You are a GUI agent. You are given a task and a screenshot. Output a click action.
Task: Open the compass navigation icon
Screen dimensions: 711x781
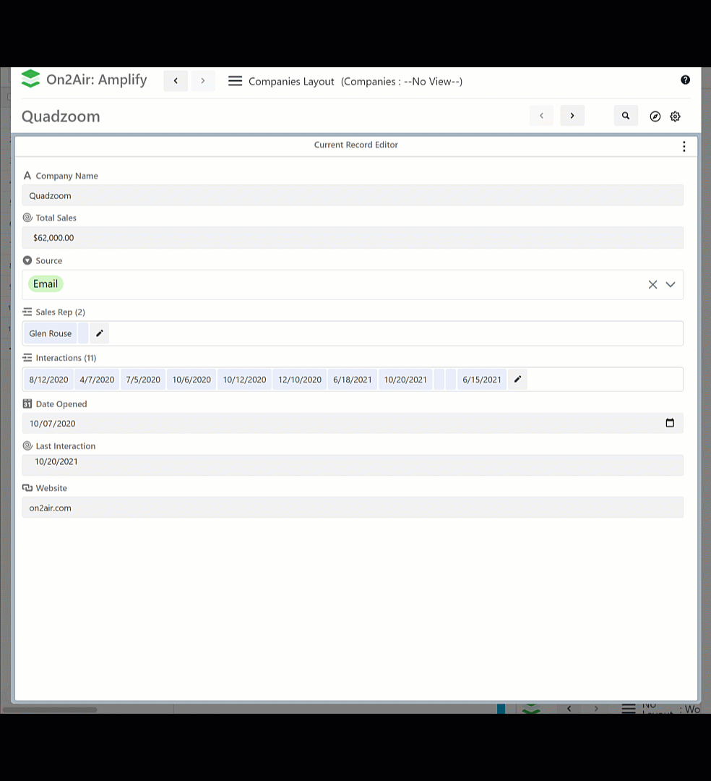pyautogui.click(x=655, y=116)
